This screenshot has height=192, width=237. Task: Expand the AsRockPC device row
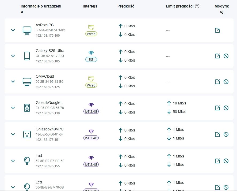tap(13, 30)
